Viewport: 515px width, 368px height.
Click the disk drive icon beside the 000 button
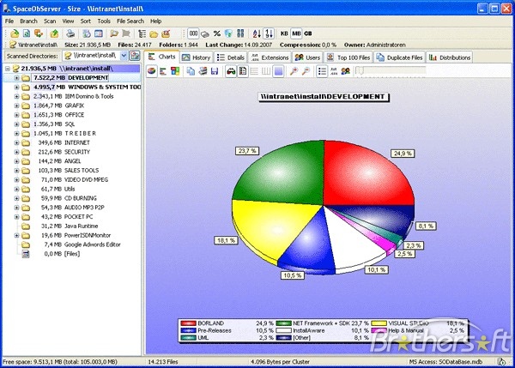pyautogui.click(x=205, y=33)
